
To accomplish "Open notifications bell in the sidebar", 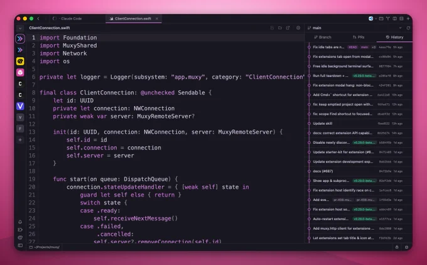I will tap(20, 222).
